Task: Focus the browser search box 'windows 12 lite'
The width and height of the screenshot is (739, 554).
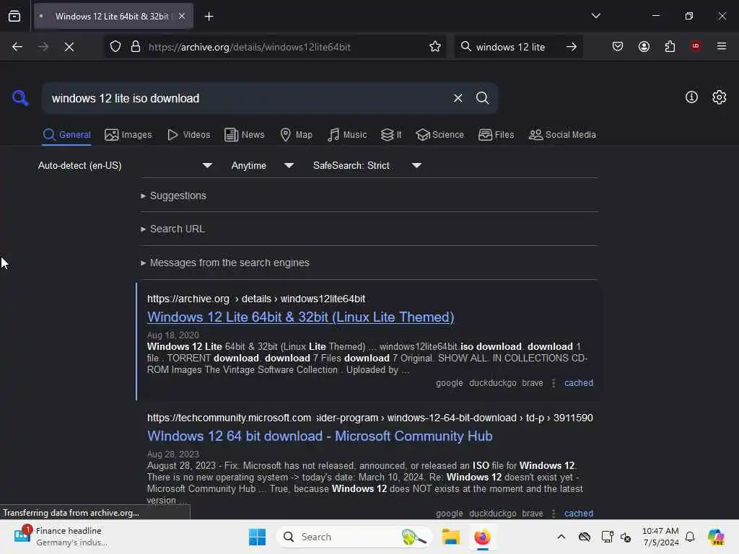Action: tap(510, 47)
